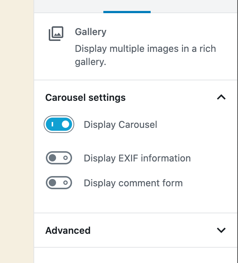Turn off the Display Carousel toggle
238x263 pixels.
click(59, 124)
